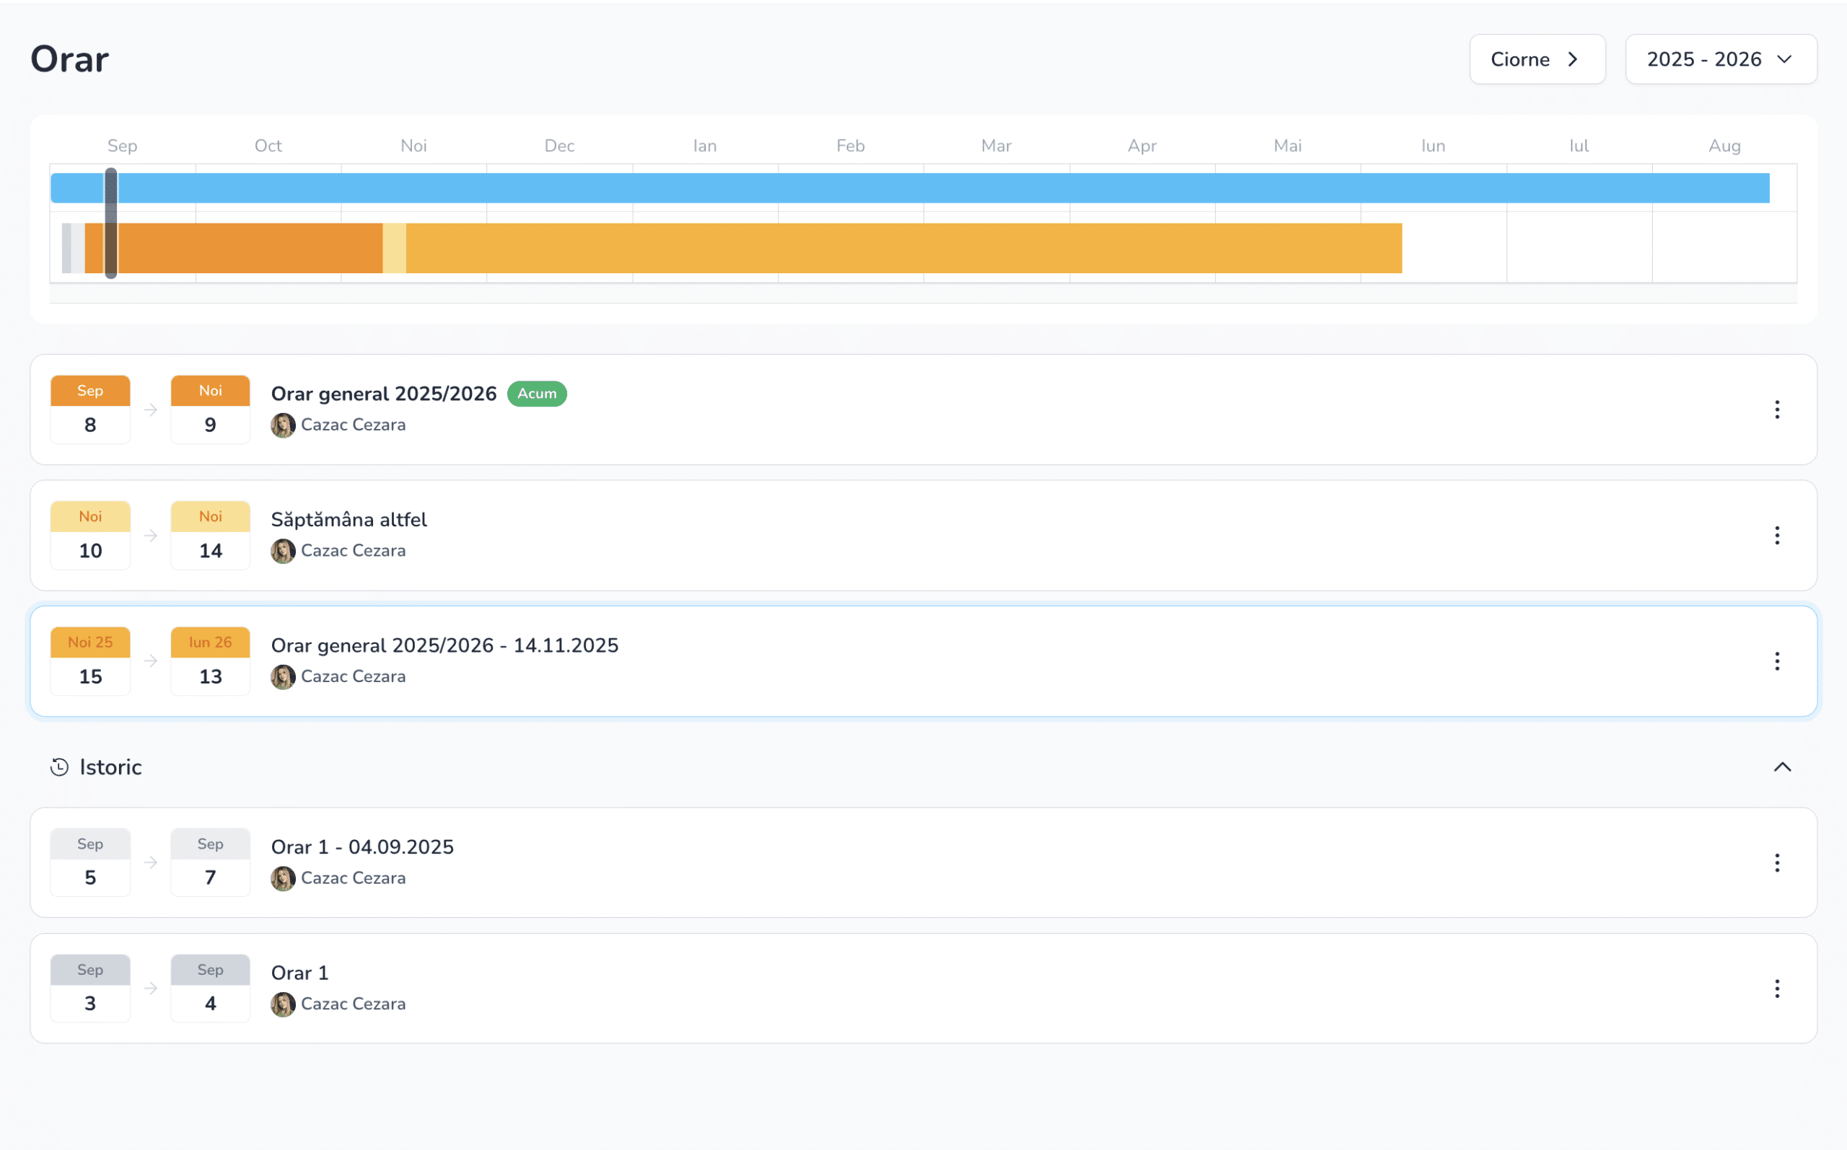The height and width of the screenshot is (1150, 1847).
Task: Open the three-dot menu for Săptămâna altfel
Action: click(1776, 536)
